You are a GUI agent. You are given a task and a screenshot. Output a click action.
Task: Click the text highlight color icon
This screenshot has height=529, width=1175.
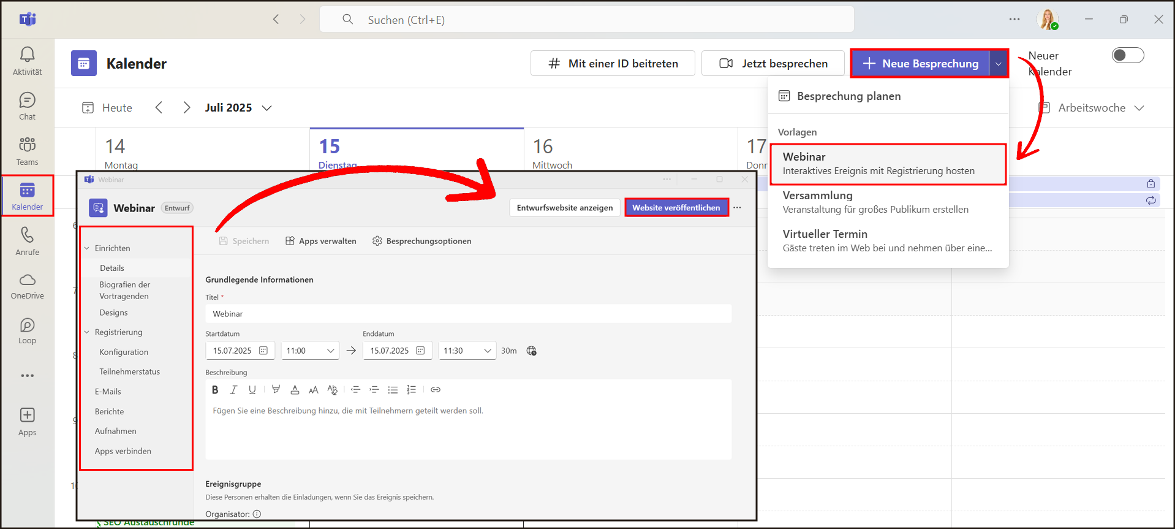(276, 390)
